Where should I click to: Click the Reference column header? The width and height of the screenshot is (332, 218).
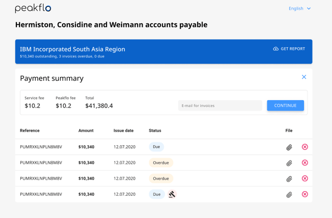[x=30, y=131]
